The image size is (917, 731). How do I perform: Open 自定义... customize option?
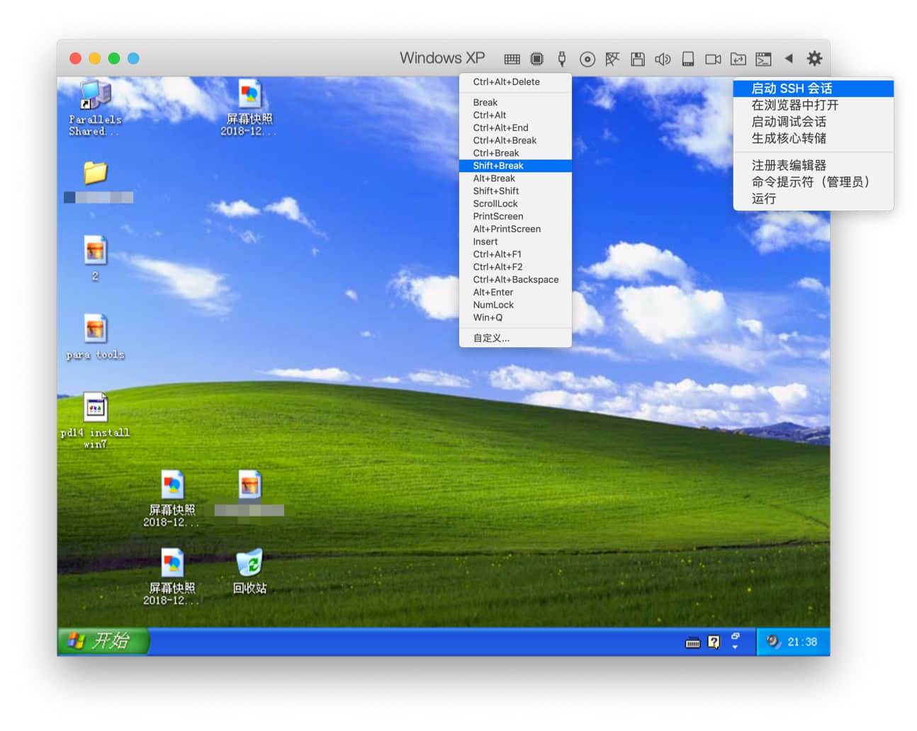(x=515, y=339)
